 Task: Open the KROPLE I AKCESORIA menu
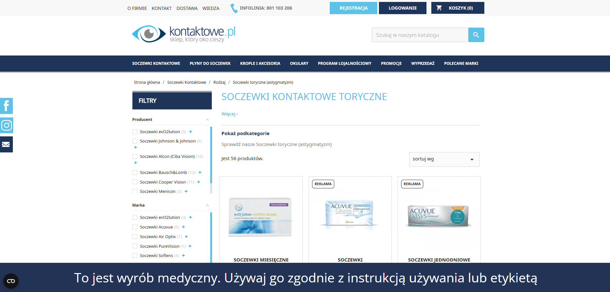tap(260, 63)
